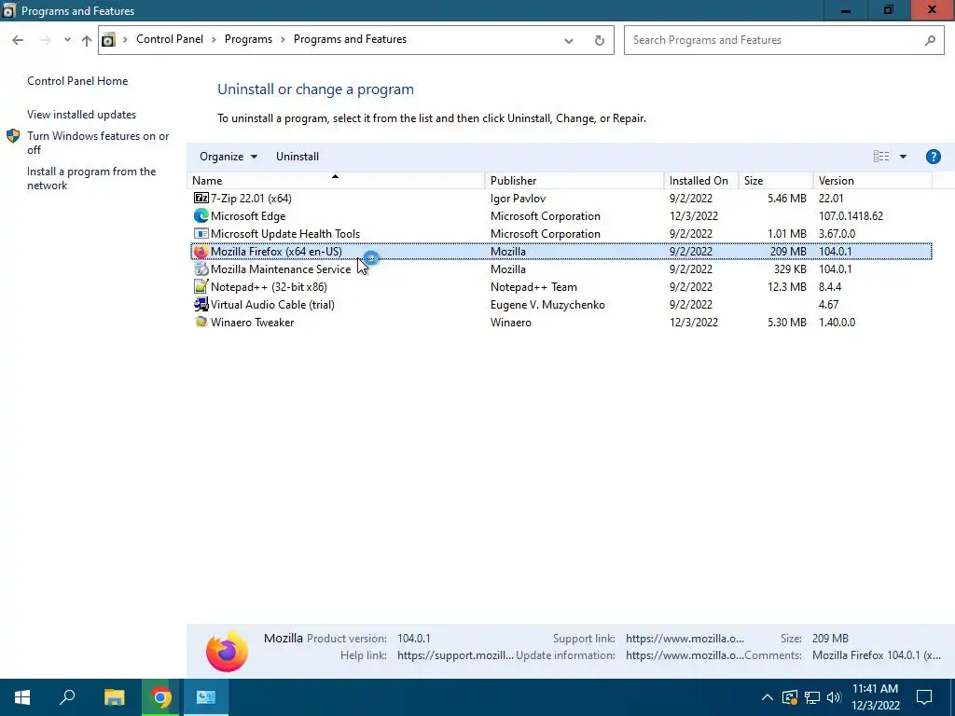The height and width of the screenshot is (716, 955).
Task: Click the search magnifier icon in search box
Action: pos(930,40)
